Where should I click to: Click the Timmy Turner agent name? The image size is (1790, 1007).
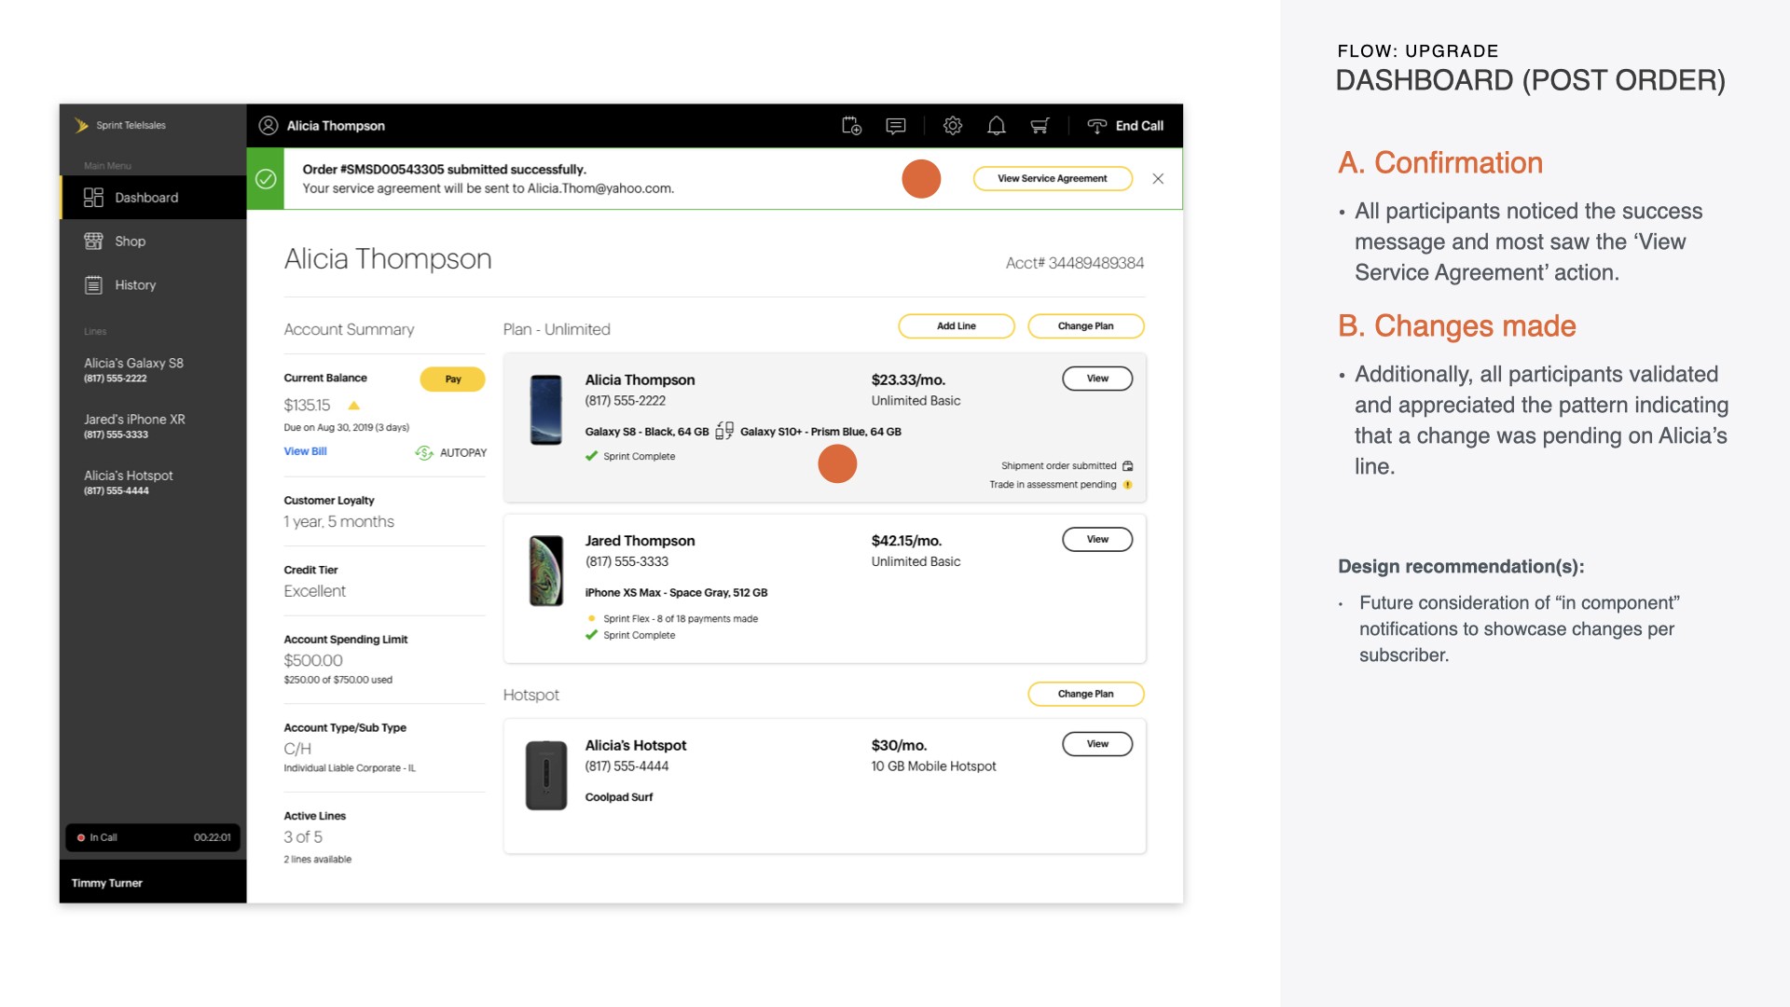pyautogui.click(x=107, y=883)
